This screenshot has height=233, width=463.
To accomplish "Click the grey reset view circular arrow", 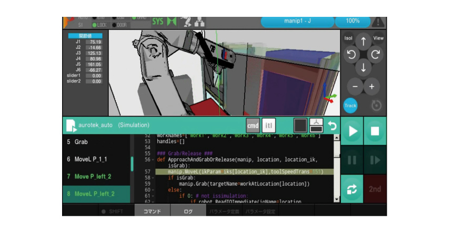I will 376,105.
